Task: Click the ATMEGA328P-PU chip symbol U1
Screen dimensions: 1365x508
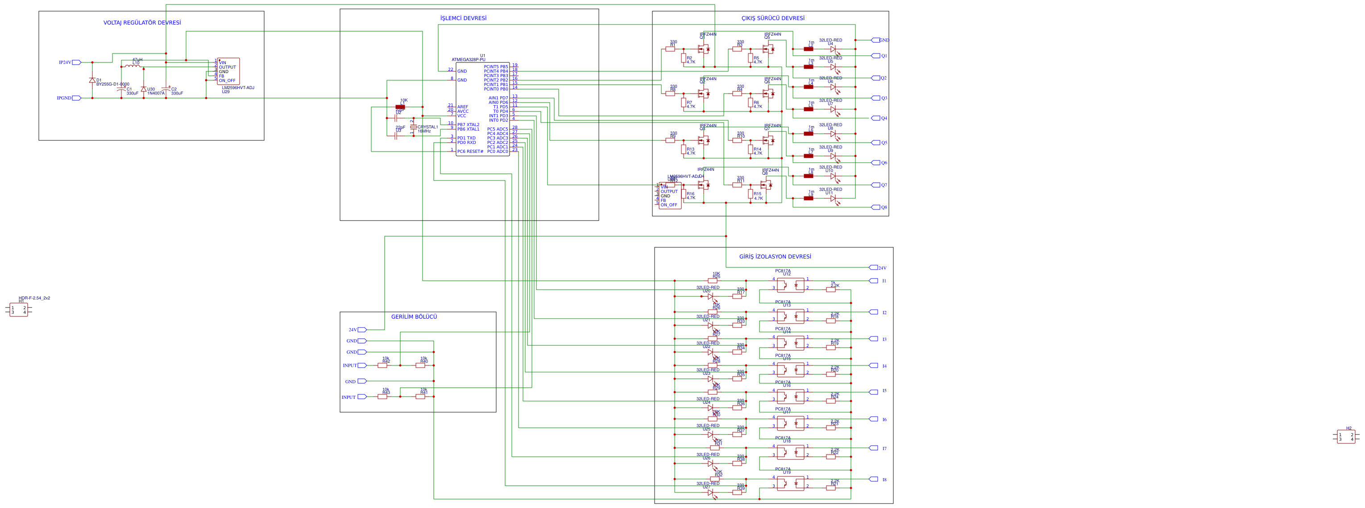Action: coord(482,109)
